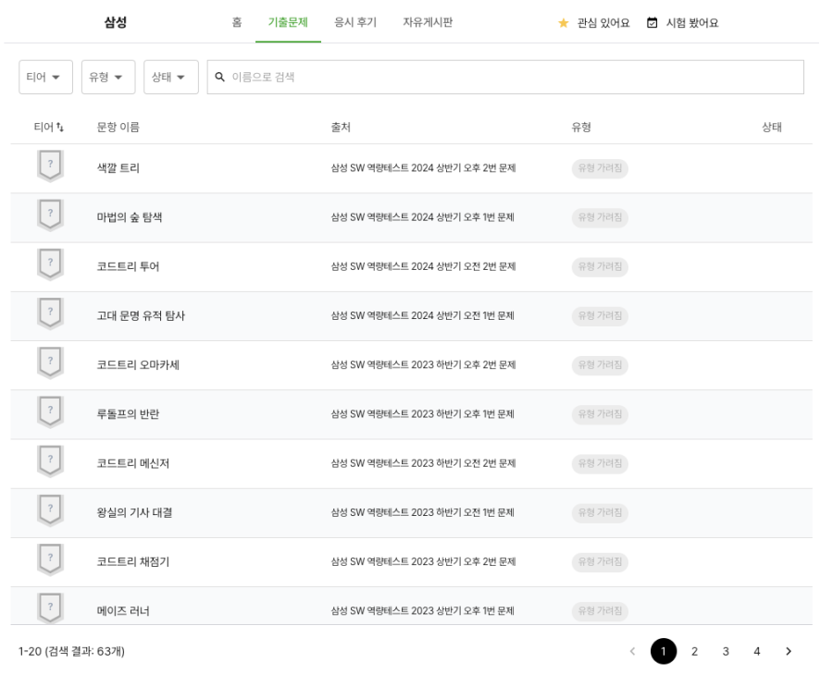Screen dimensions: 833x675
Task: Sort by tier using the 티어 arrows icon
Action: point(60,128)
